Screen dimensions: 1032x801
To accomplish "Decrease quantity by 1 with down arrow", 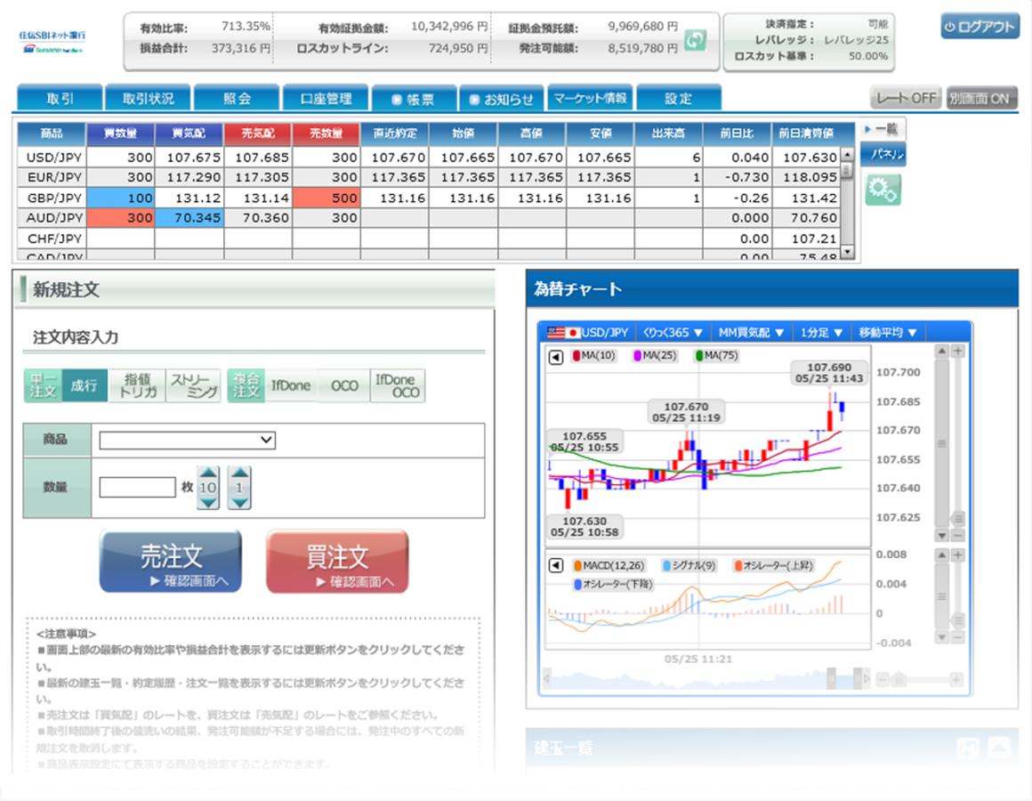I will point(239,503).
